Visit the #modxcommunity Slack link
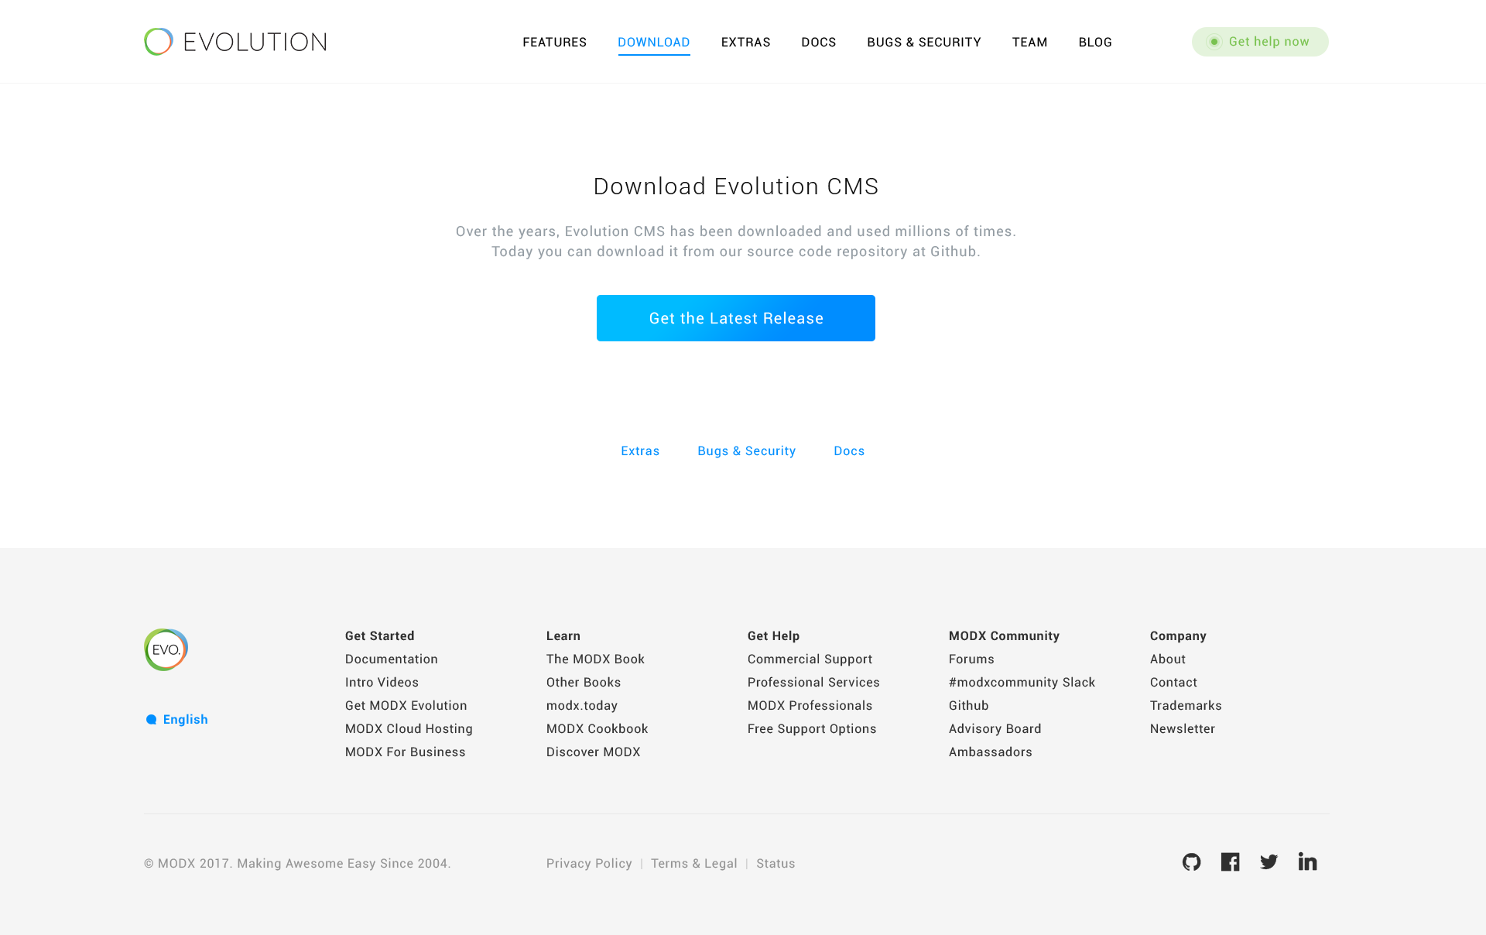The height and width of the screenshot is (935, 1486). coord(1022,682)
